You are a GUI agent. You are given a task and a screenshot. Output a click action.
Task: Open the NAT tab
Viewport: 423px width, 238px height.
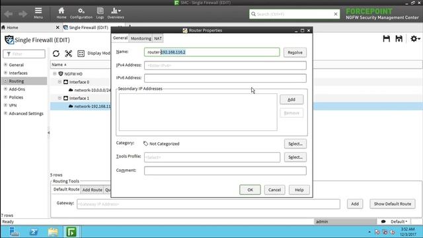pos(158,38)
